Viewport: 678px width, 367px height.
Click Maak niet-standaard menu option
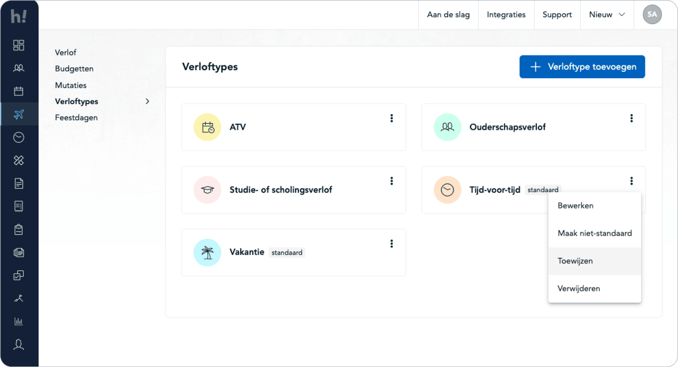click(594, 233)
